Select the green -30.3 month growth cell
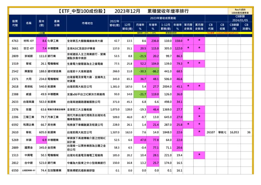 point(140,71)
